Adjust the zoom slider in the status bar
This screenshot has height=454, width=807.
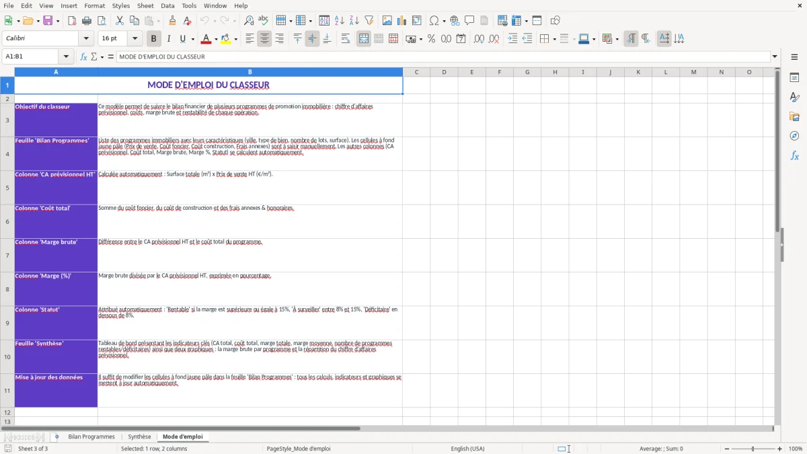pyautogui.click(x=753, y=449)
